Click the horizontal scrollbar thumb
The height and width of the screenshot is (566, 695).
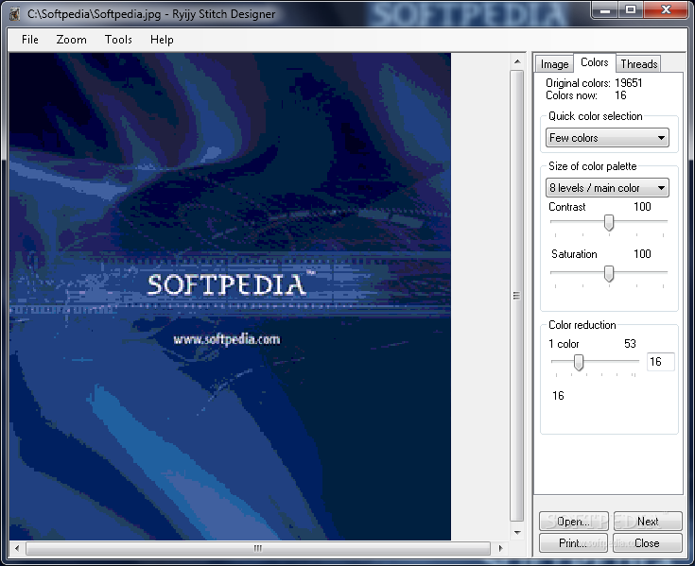tap(258, 548)
